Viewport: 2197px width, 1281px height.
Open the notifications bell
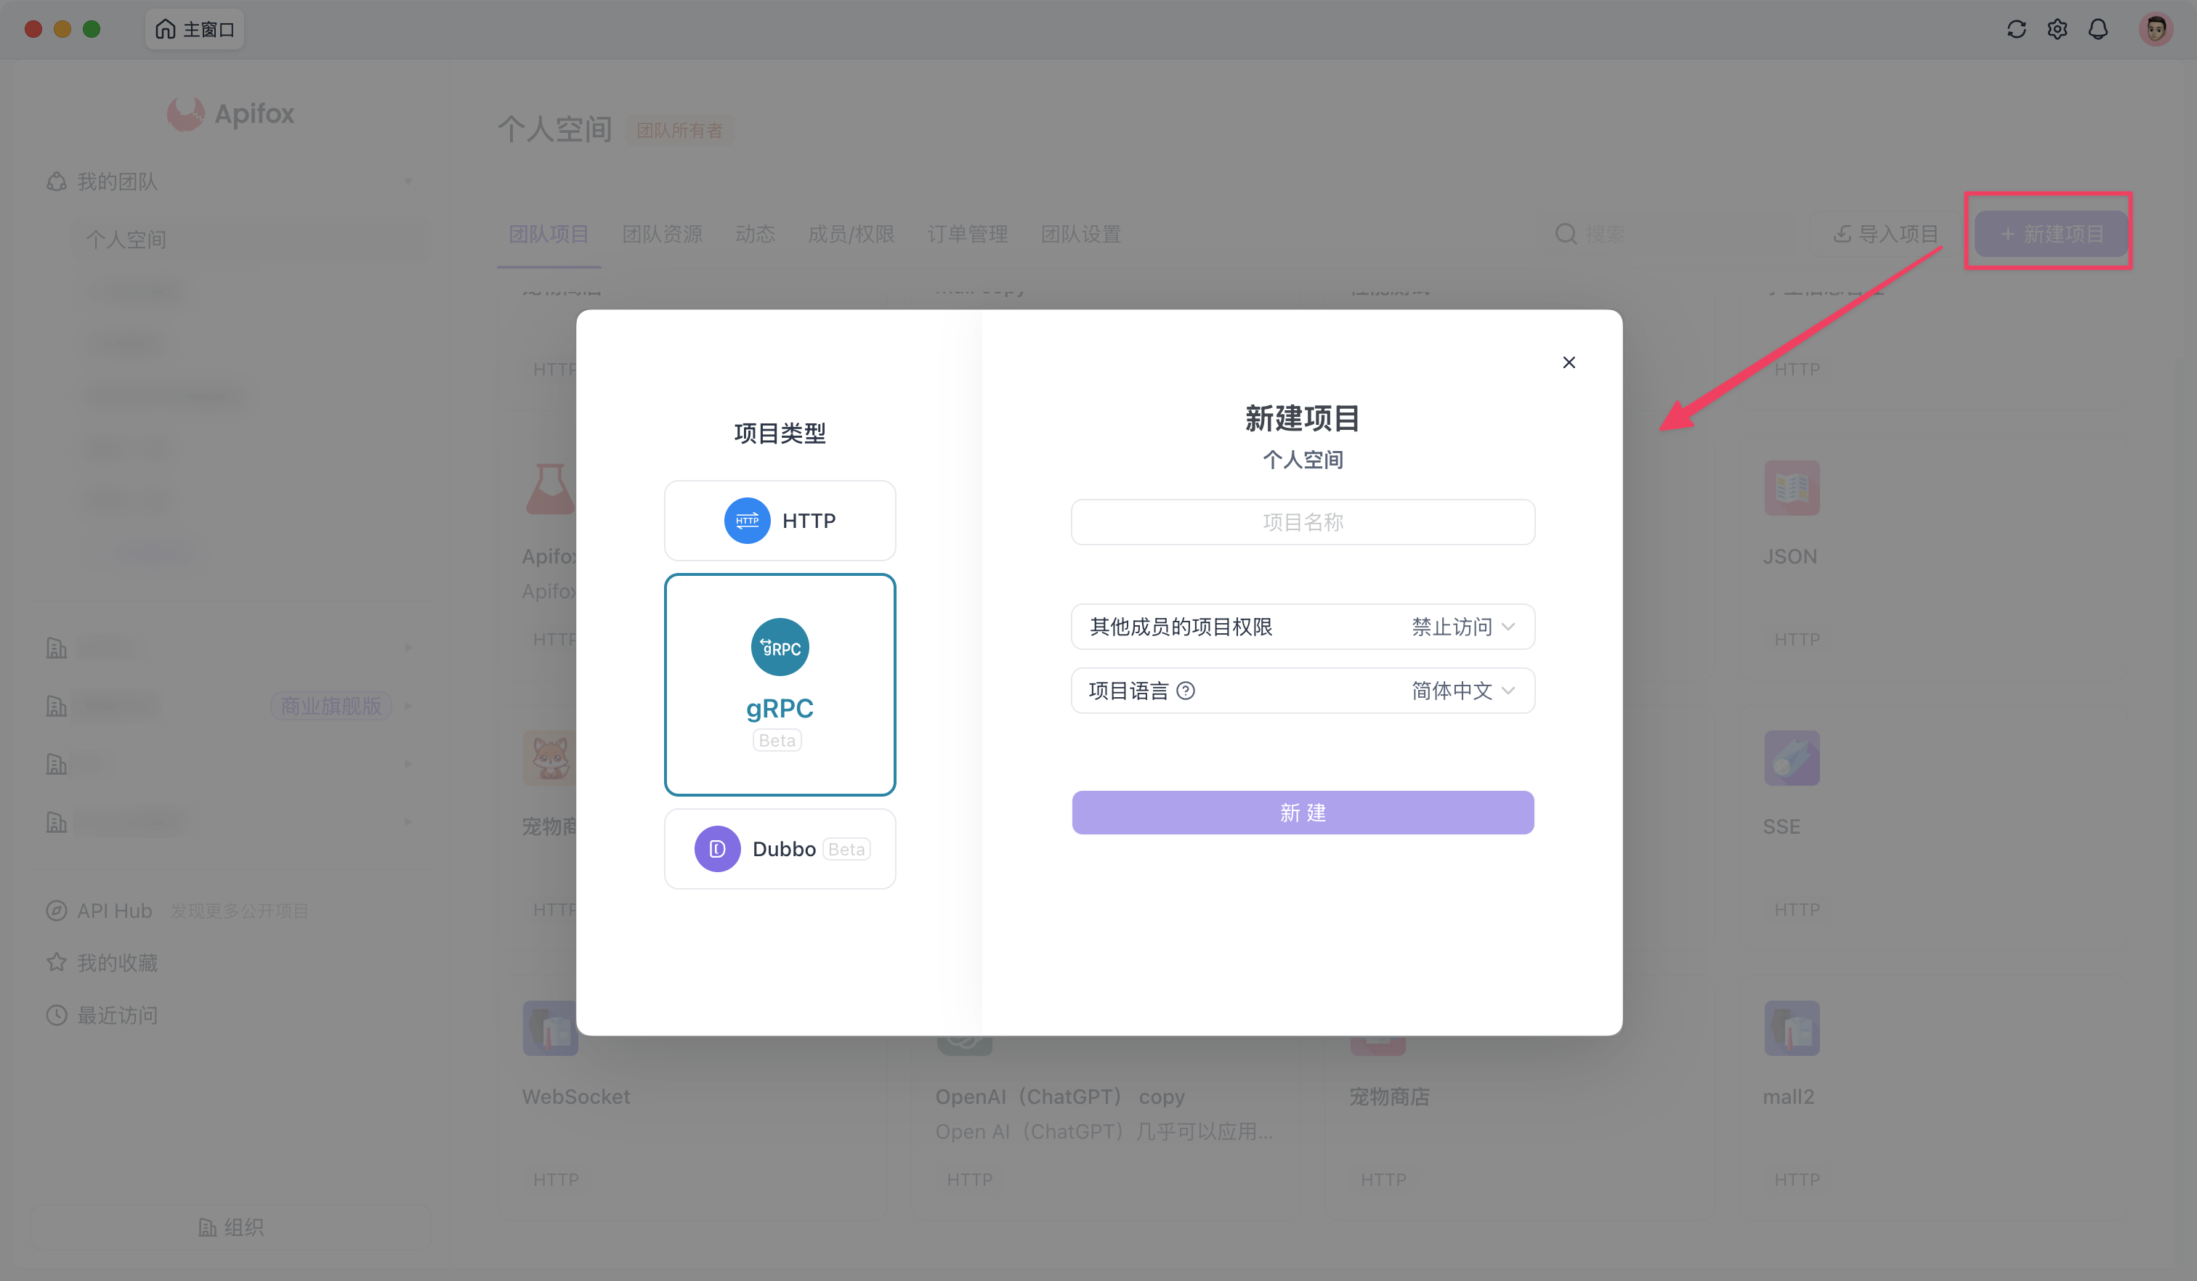point(2097,30)
